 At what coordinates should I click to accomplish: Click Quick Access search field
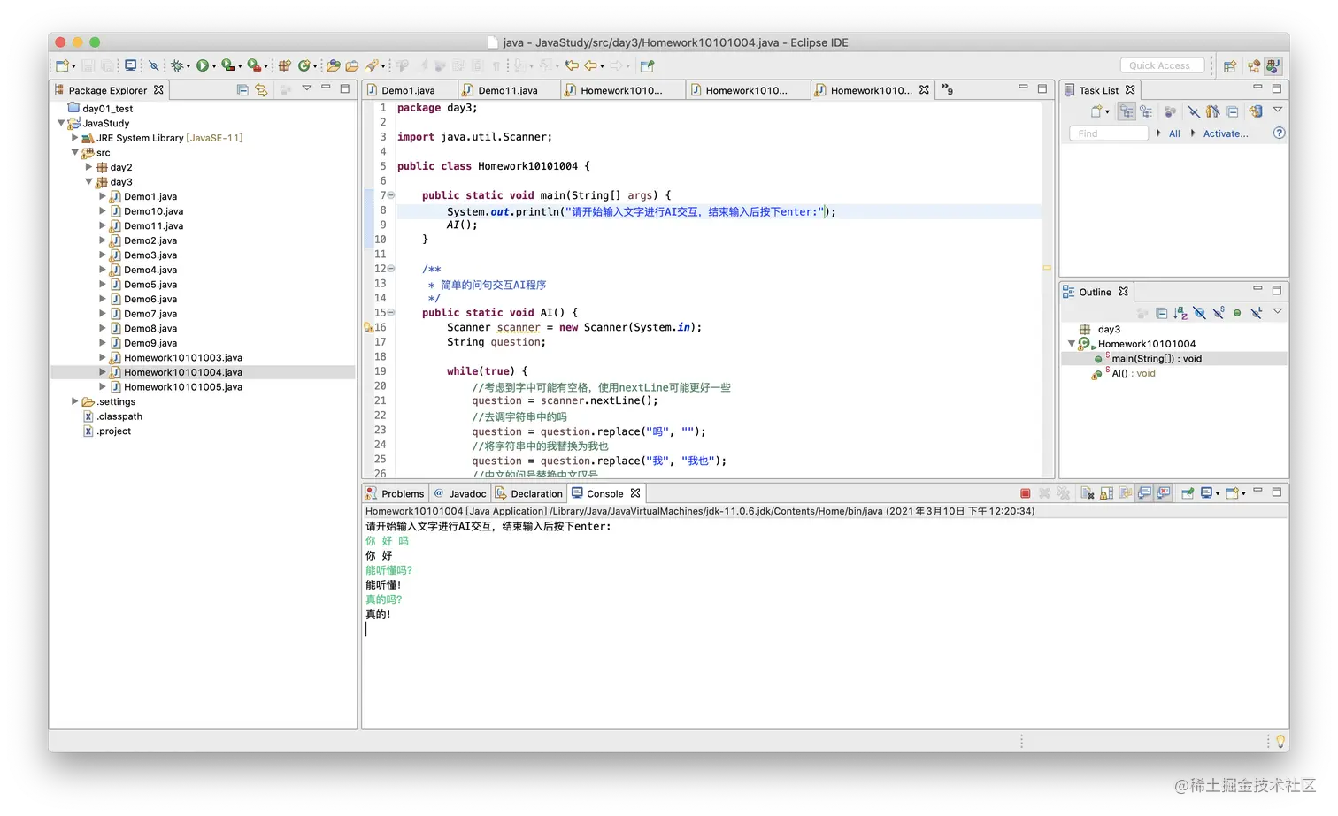pyautogui.click(x=1162, y=65)
